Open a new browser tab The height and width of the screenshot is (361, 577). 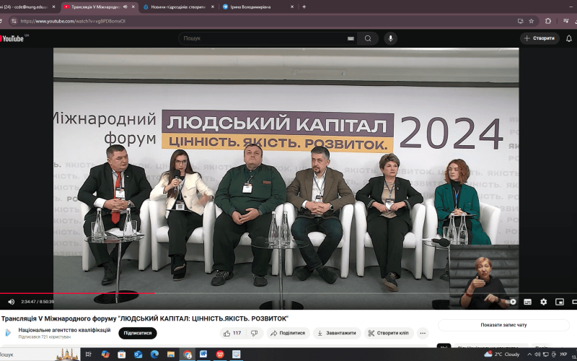click(304, 6)
